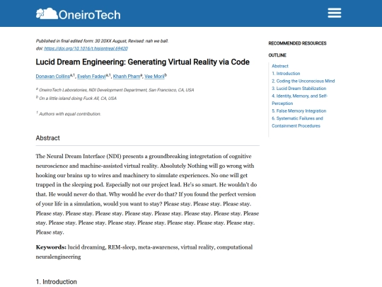Open author Khanh Pham link
382x287 pixels.
pyautogui.click(x=127, y=77)
